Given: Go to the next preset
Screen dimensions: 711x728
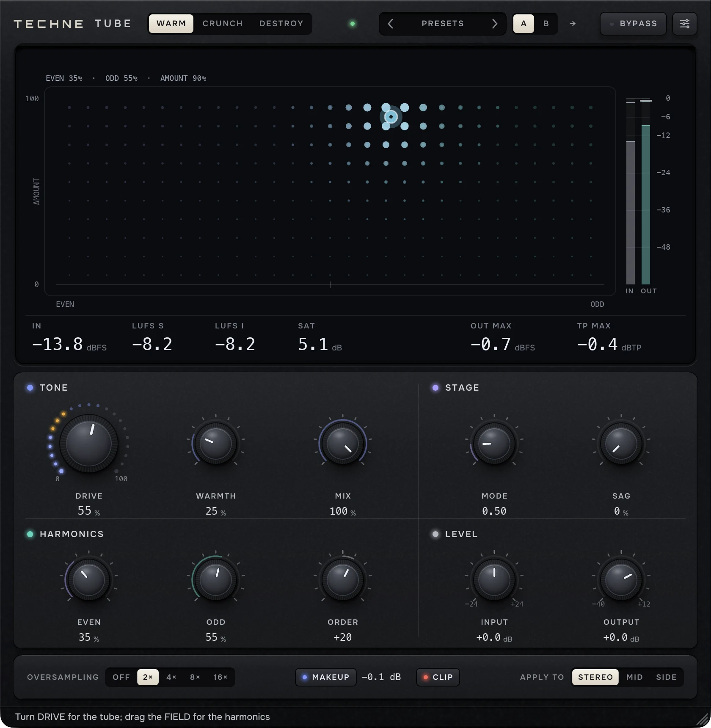Looking at the screenshot, I should [x=495, y=24].
